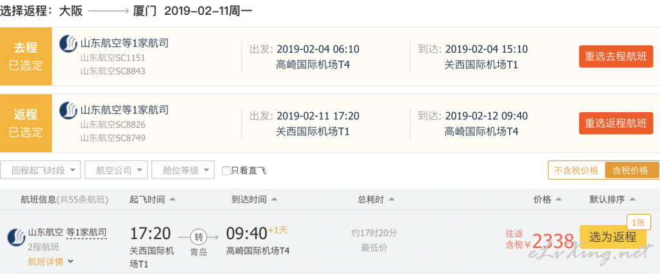Switch to 含税价格 display
This screenshot has width=660, height=274.
(x=632, y=170)
